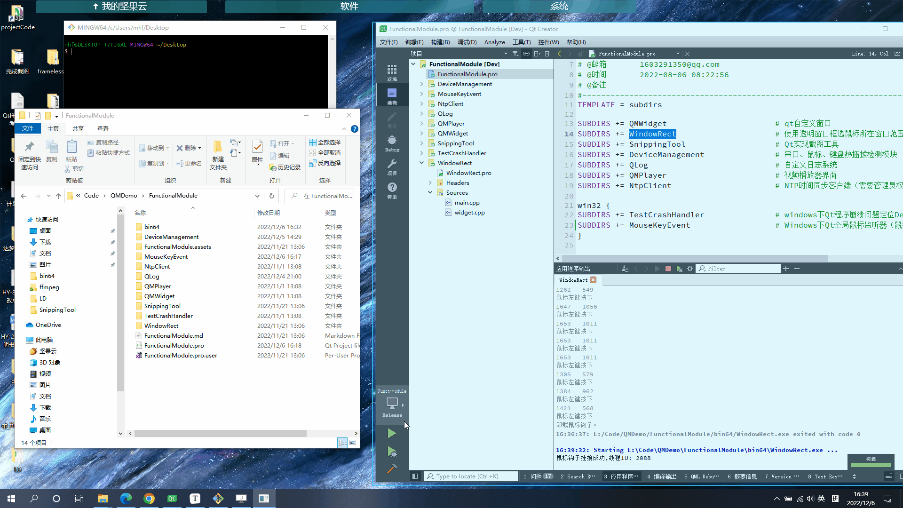
Task: Switch to Debug mode in the sidebar
Action: [392, 143]
